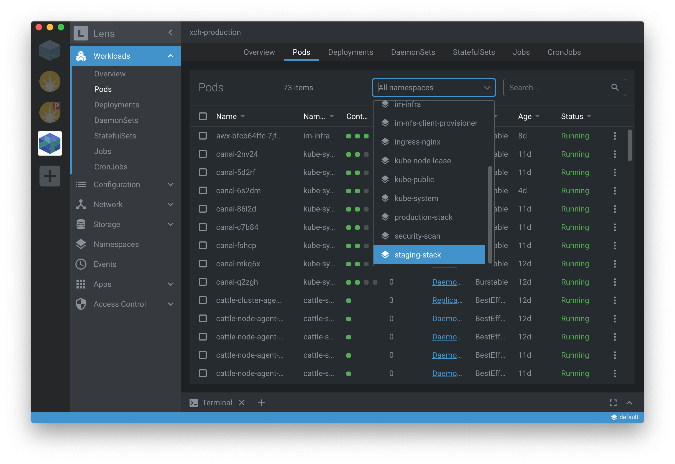Maximize the terminal dock panel
This screenshot has height=464, width=675.
pyautogui.click(x=613, y=403)
